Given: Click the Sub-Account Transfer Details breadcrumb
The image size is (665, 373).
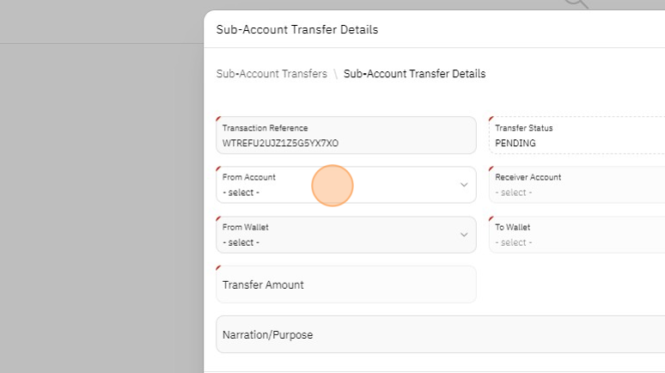Looking at the screenshot, I should coord(414,74).
